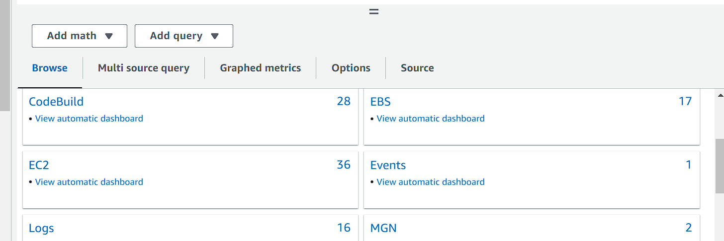View automatic dashboard for EBS
The height and width of the screenshot is (241, 724).
431,119
